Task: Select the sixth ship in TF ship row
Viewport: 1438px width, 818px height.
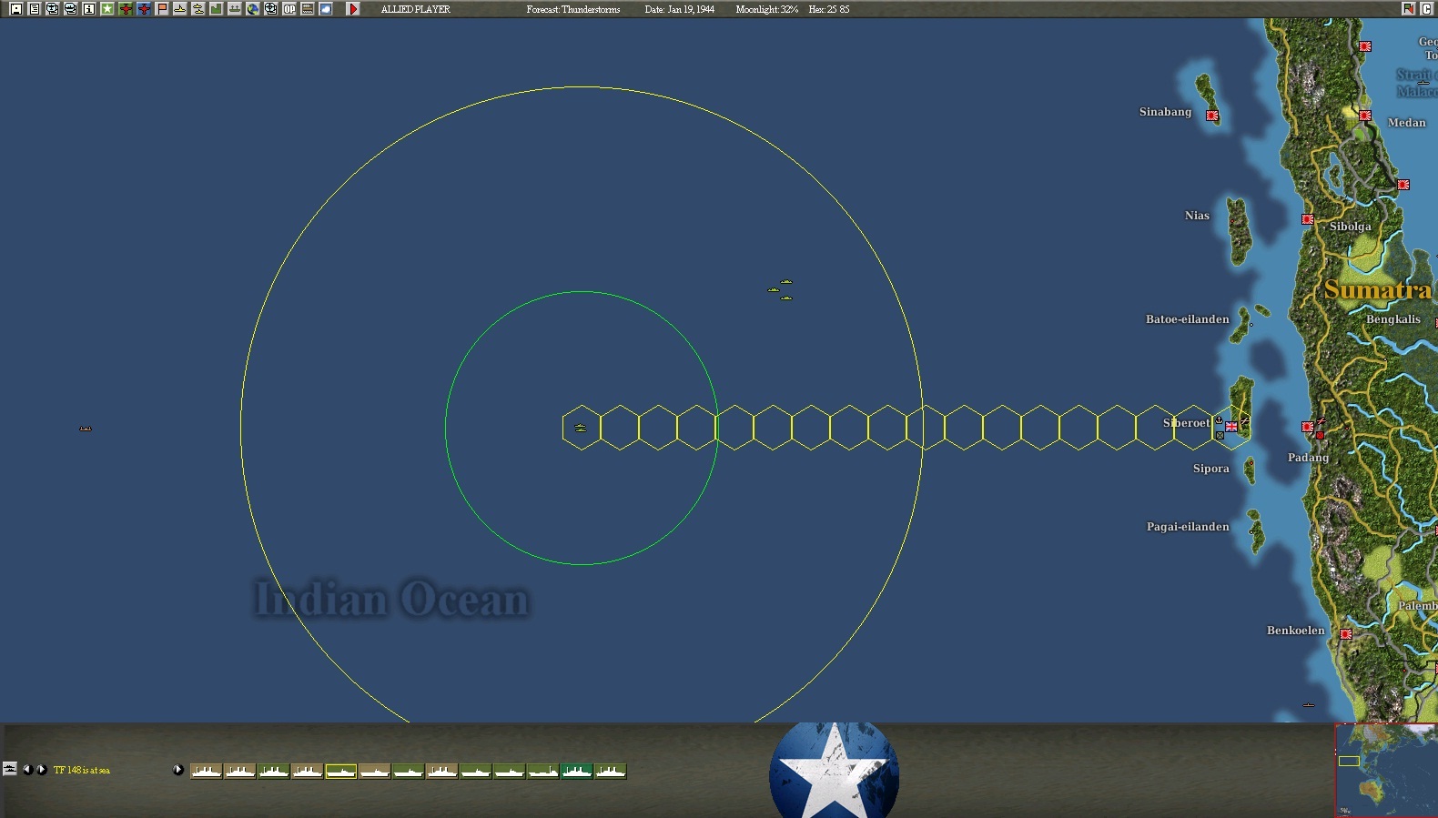Action: pos(375,771)
